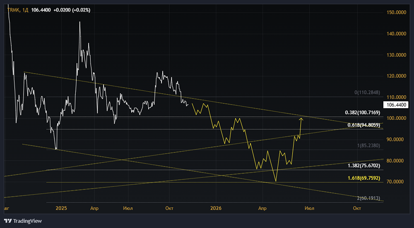
Task: Click the 150.0000 price axis label
Action: click(x=396, y=12)
